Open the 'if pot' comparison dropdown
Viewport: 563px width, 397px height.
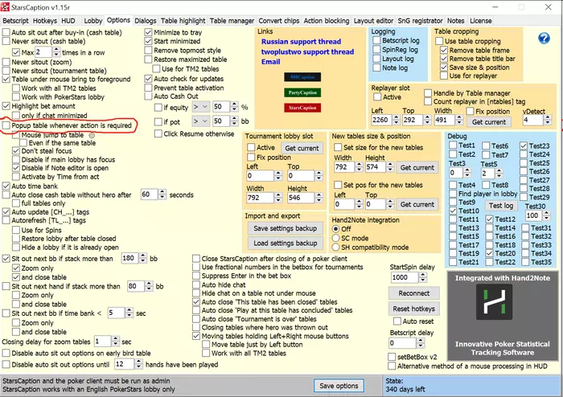tap(201, 121)
